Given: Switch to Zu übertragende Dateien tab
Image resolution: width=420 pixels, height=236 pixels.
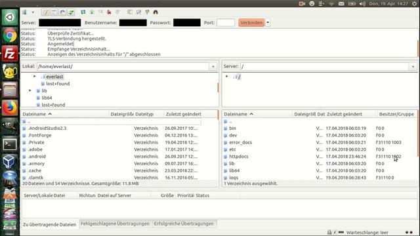Looking at the screenshot, I should 50,224.
